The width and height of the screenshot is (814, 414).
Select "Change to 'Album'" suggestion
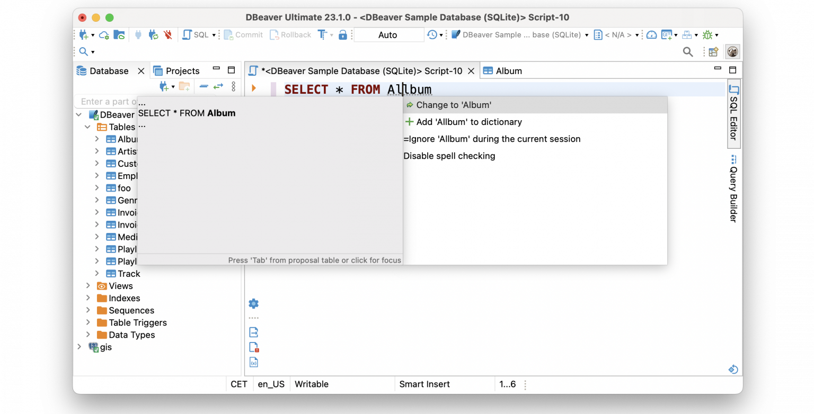click(454, 105)
